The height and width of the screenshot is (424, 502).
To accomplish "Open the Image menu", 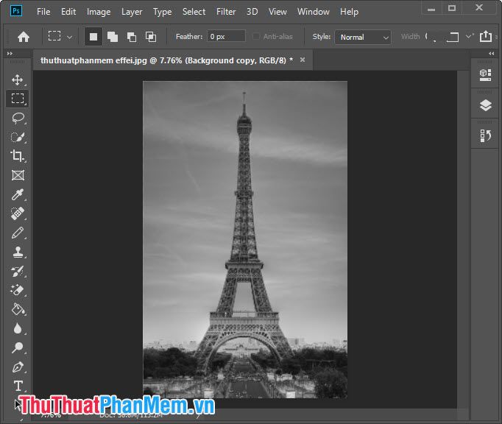I will 99,12.
